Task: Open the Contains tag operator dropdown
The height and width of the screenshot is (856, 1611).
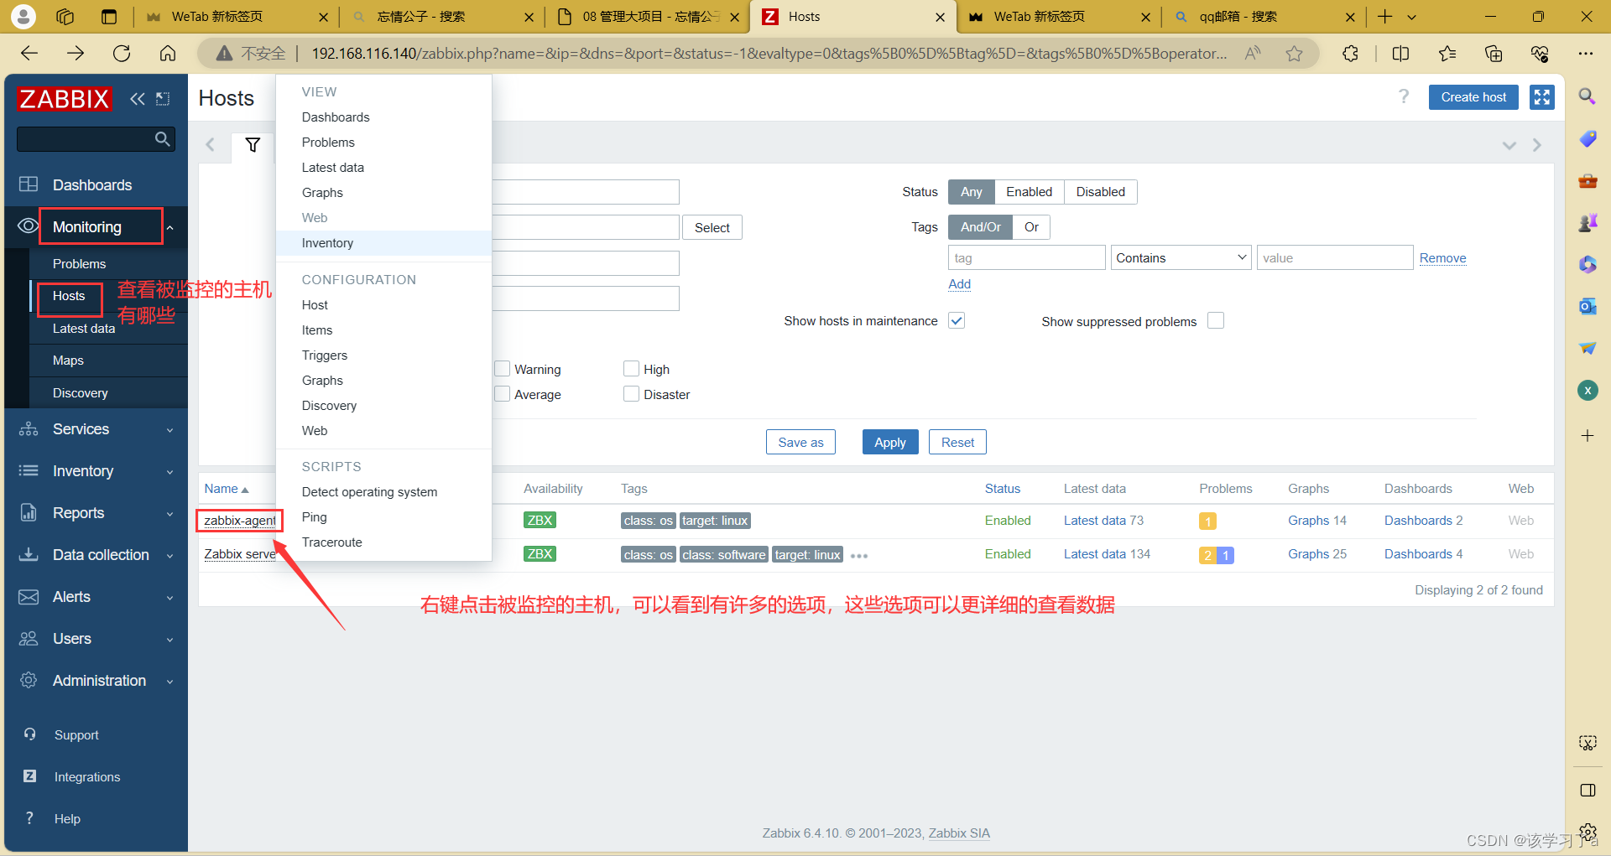Action: [1181, 257]
